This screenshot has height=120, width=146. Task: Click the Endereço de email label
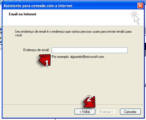[36, 50]
